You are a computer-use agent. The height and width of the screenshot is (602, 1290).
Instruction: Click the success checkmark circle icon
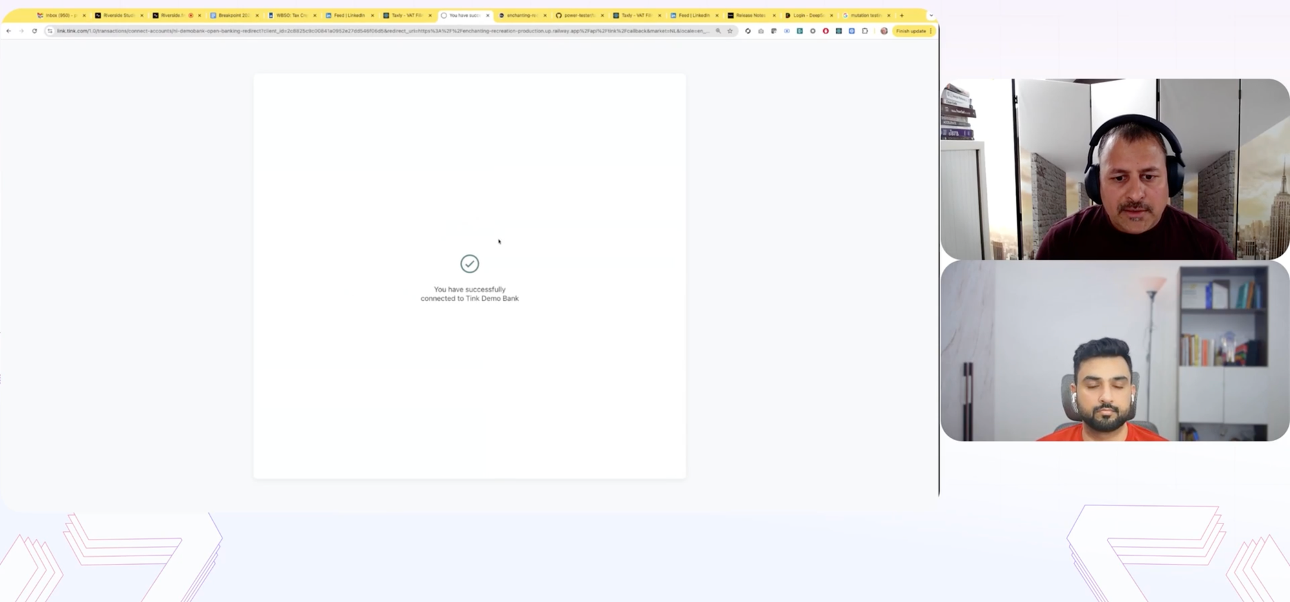click(470, 264)
